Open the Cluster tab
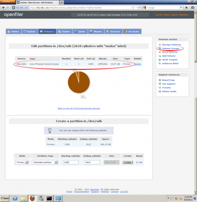Viewport: 197px width, 202px height. coord(64,31)
